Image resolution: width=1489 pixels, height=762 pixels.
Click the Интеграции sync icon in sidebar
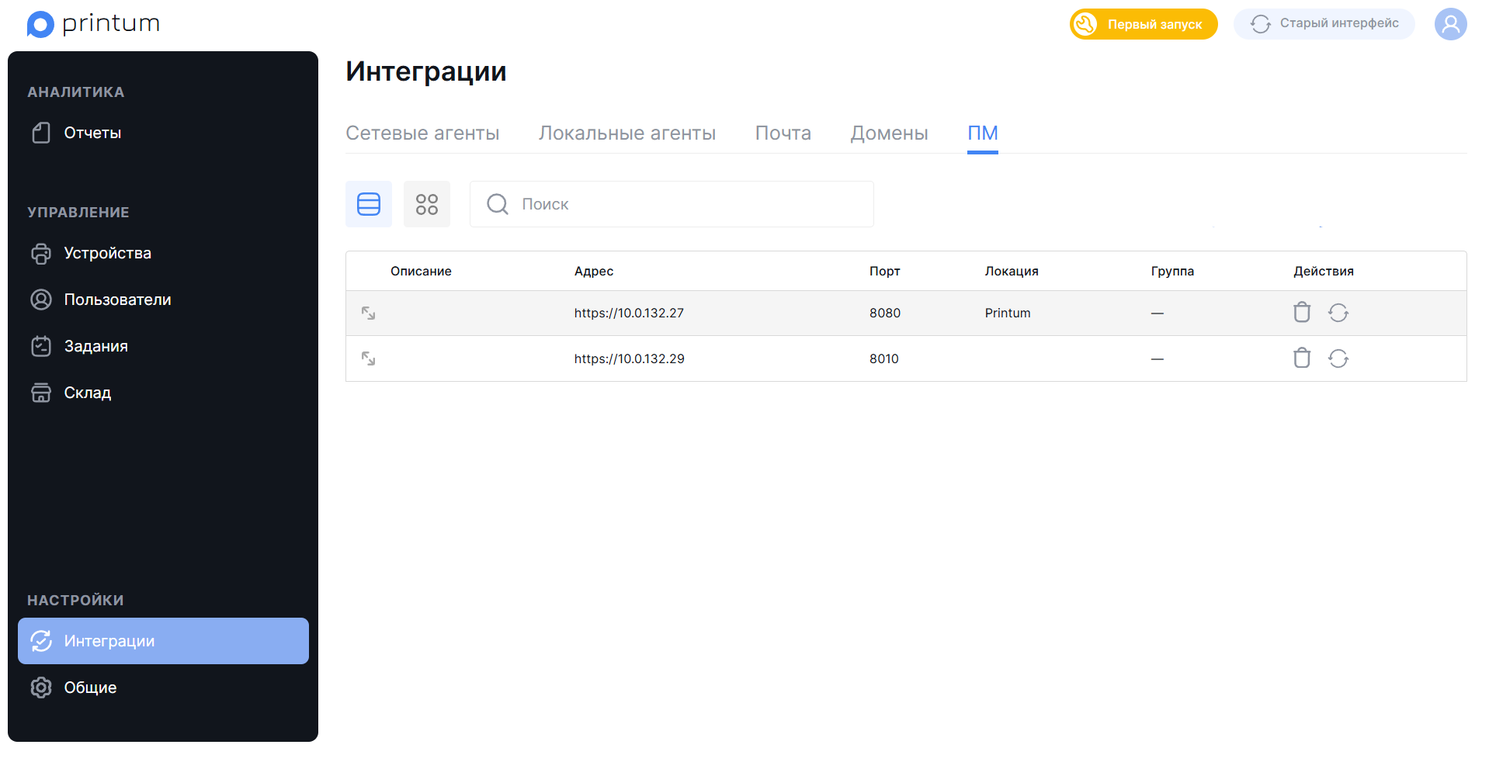[x=41, y=641]
